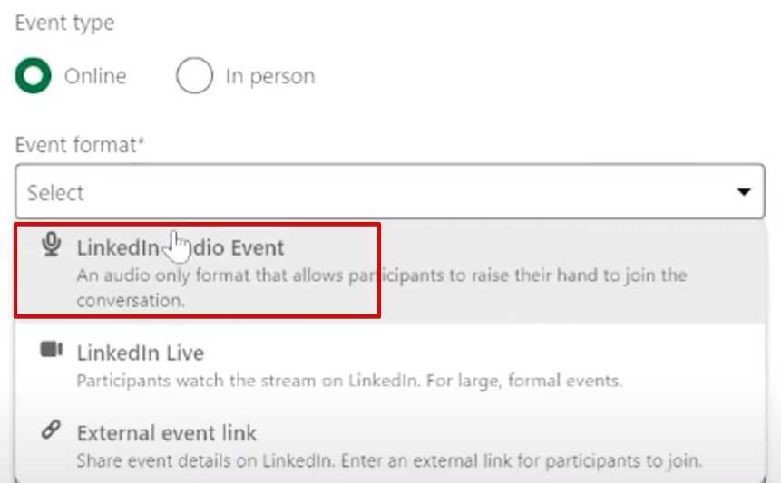Click the chain link icon for External event
This screenshot has width=781, height=483.
pos(53,431)
